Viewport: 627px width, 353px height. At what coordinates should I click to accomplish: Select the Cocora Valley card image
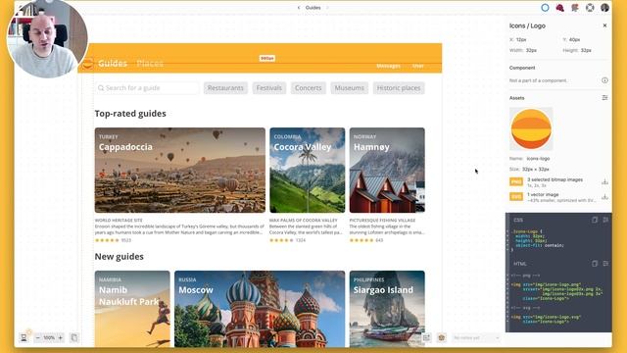point(307,170)
